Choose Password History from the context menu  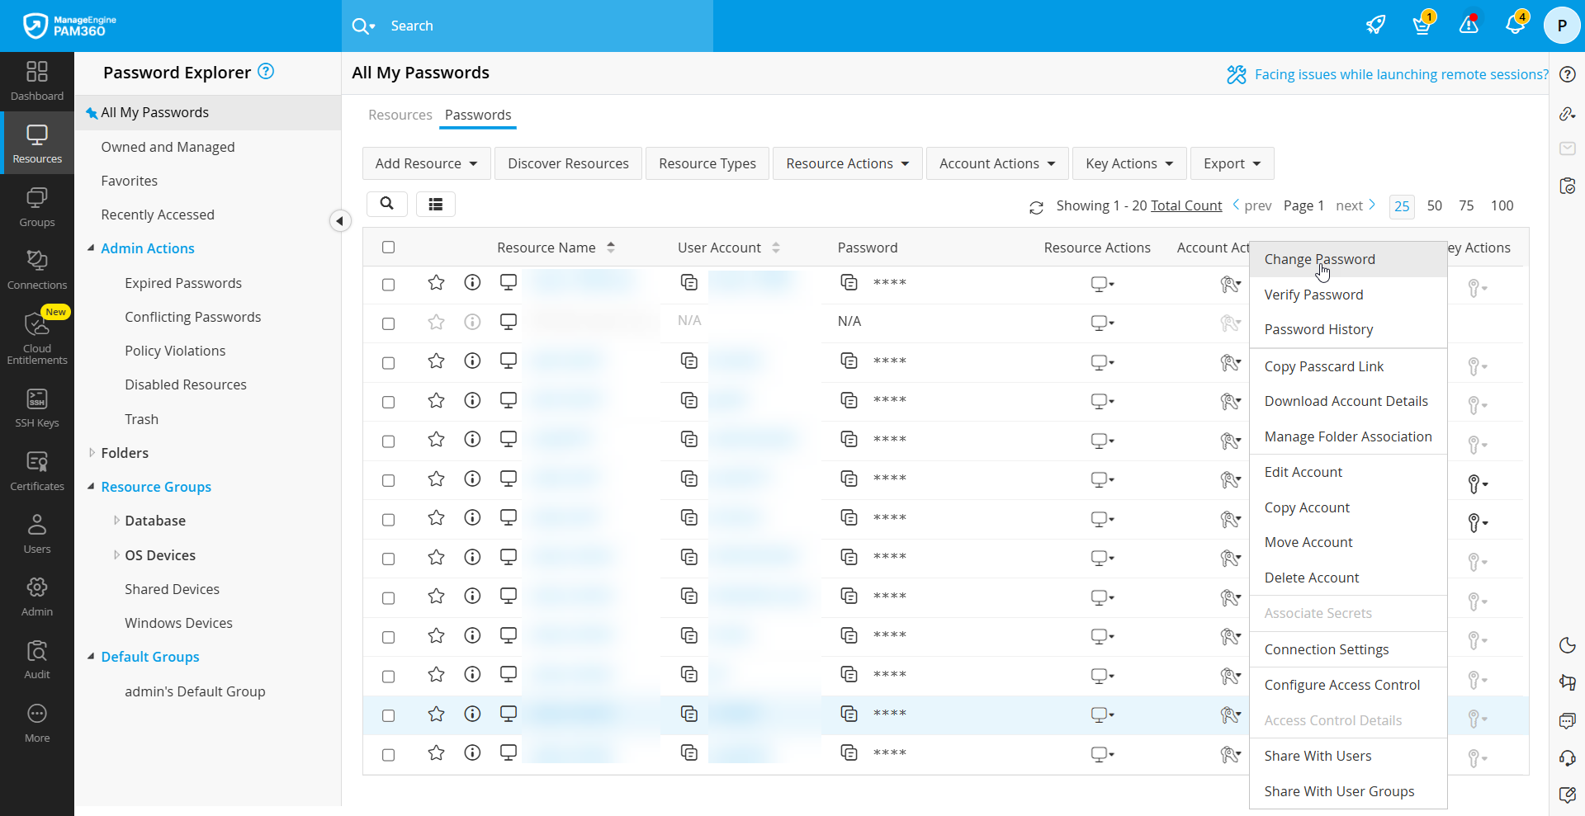[1318, 328]
